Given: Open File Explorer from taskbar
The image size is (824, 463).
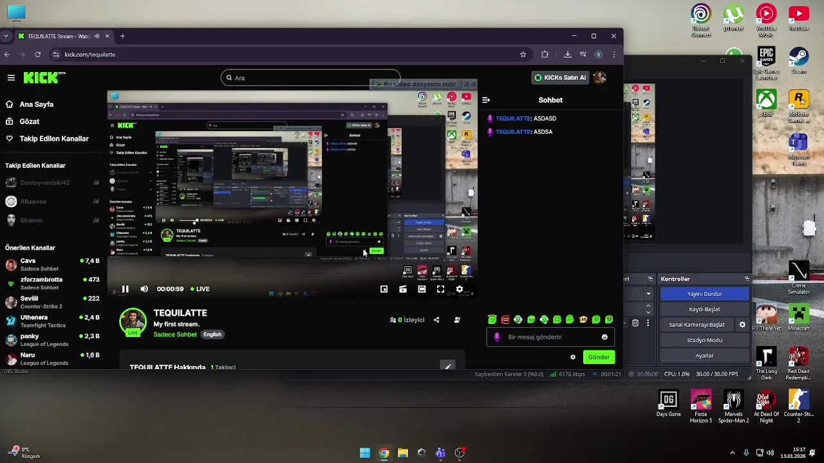Looking at the screenshot, I should (x=403, y=453).
